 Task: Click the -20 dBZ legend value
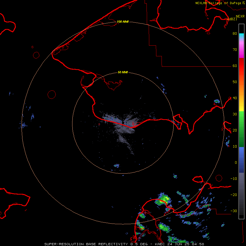[x=234, y=195]
